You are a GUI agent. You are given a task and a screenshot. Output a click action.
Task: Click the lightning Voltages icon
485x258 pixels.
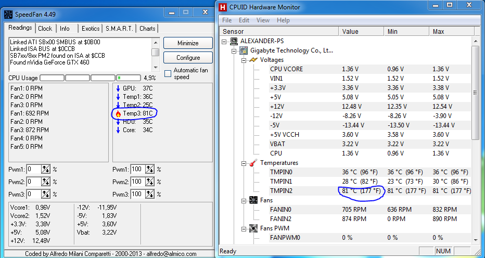253,60
